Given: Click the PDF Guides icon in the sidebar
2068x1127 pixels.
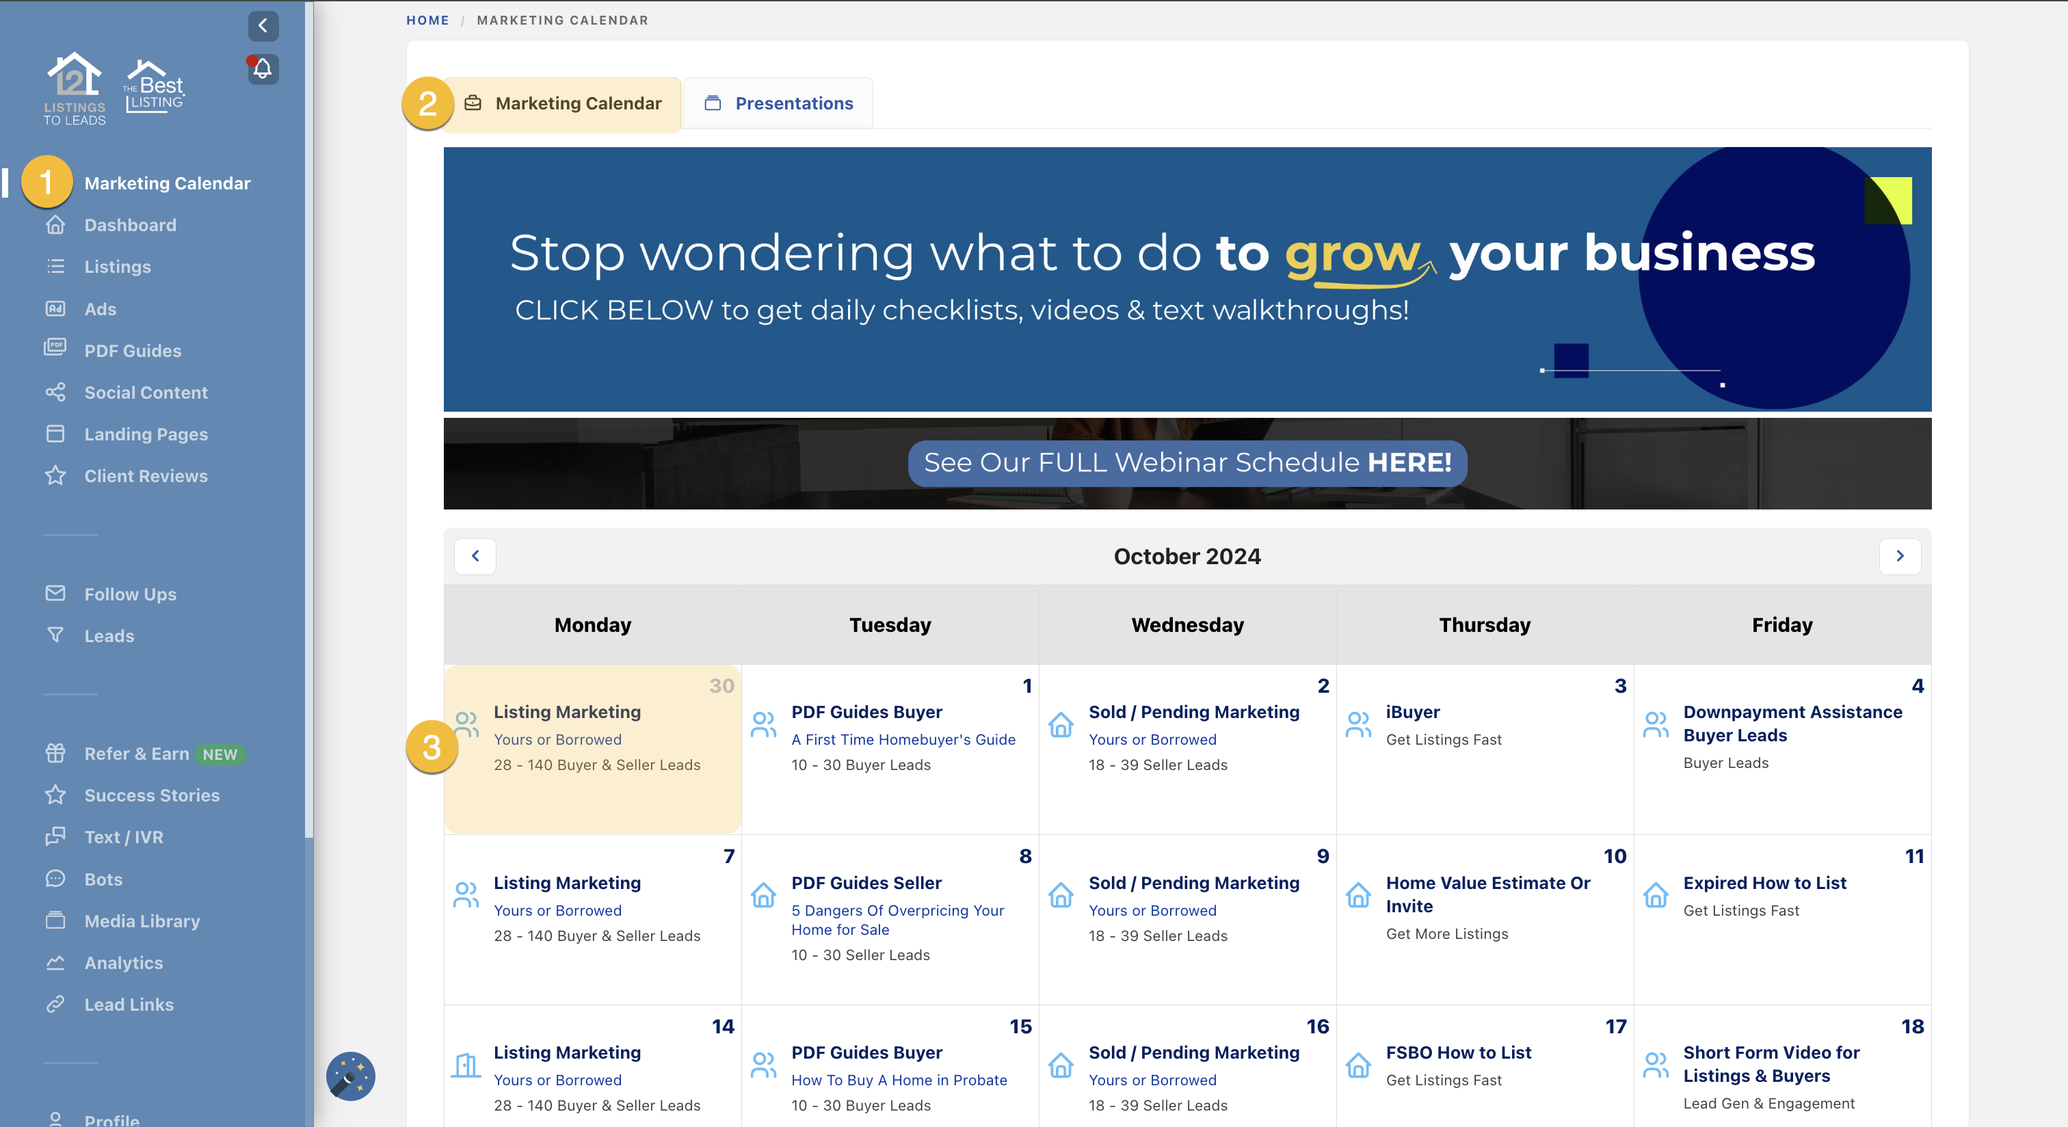Looking at the screenshot, I should pyautogui.click(x=55, y=348).
